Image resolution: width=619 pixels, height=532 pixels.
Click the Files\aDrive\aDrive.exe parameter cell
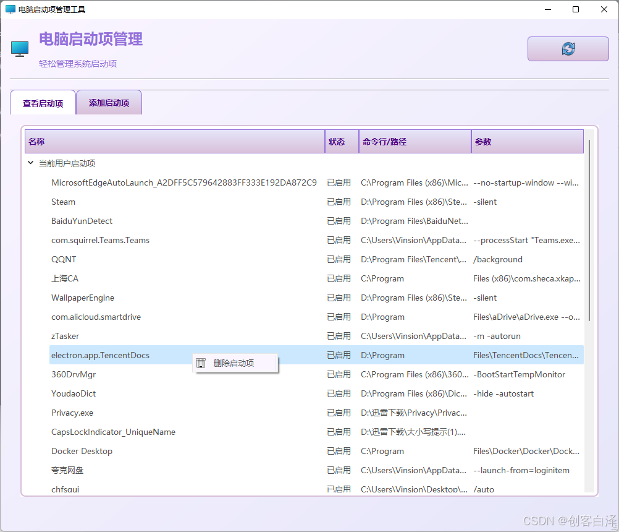point(526,317)
